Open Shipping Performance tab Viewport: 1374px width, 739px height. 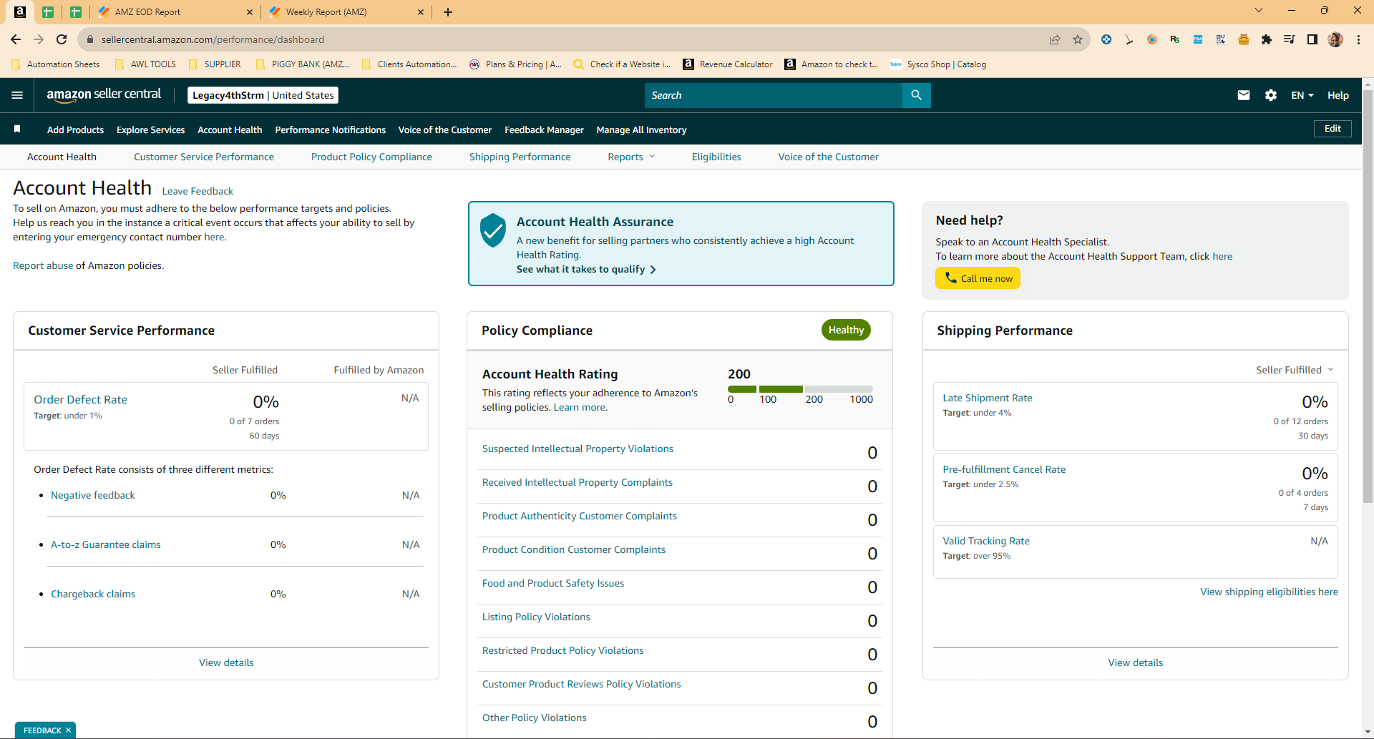520,157
